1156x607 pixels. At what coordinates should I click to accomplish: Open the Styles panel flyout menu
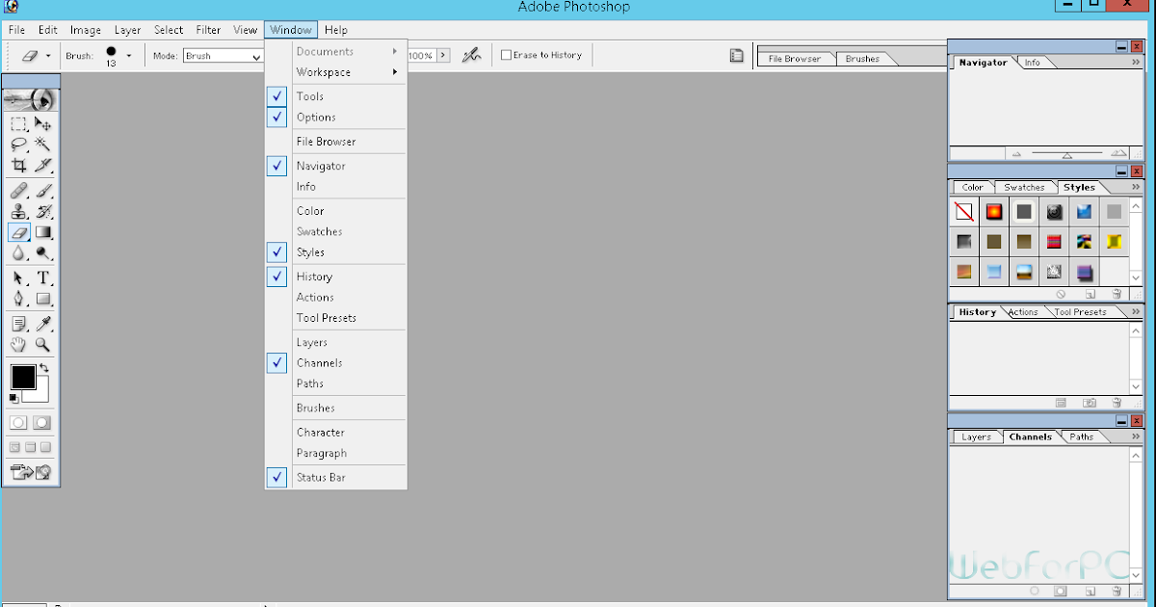[x=1136, y=187]
